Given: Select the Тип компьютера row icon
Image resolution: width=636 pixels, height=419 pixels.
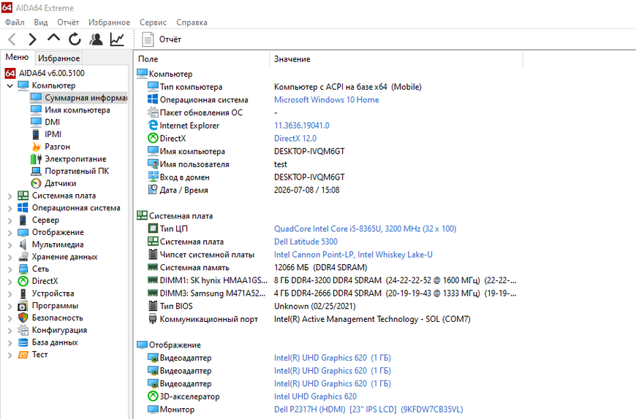Looking at the screenshot, I should 153,87.
